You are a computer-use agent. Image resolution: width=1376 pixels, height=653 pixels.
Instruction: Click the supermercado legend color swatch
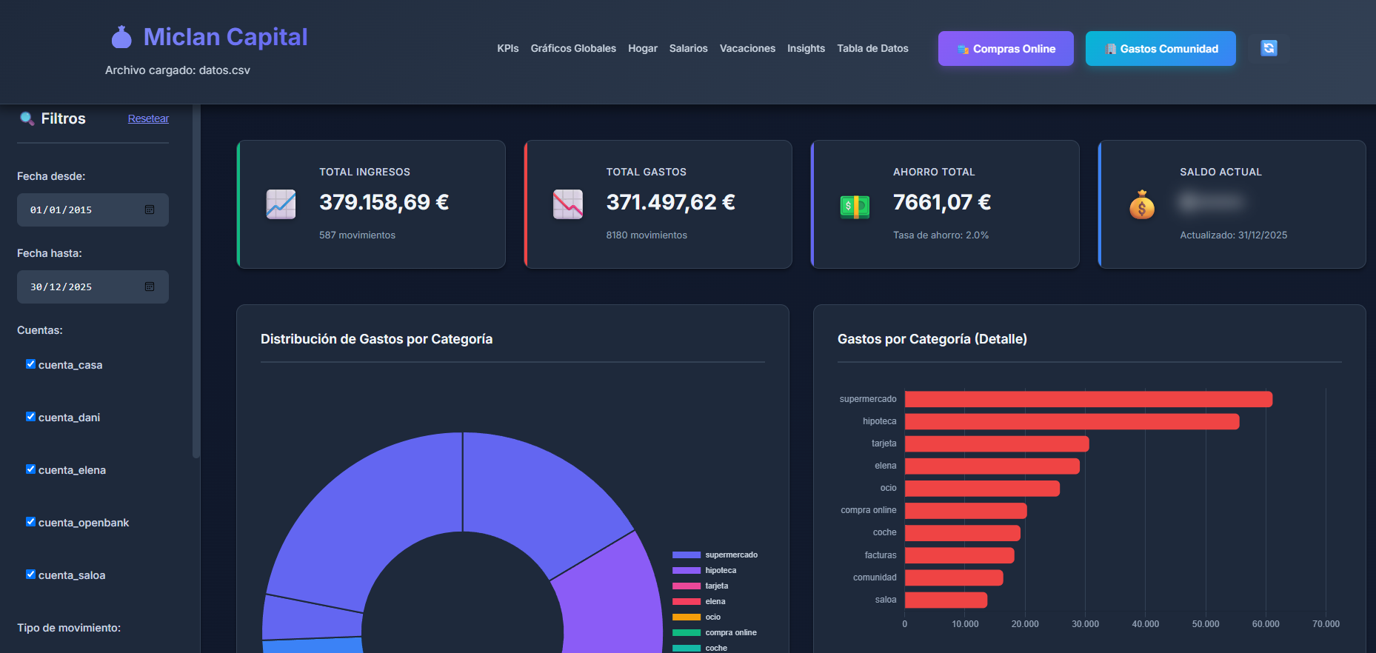[x=687, y=555]
